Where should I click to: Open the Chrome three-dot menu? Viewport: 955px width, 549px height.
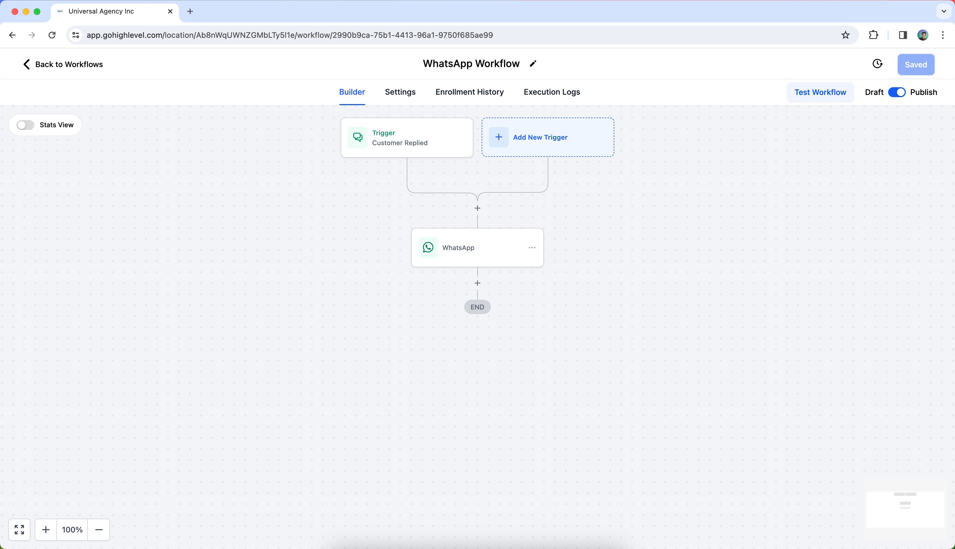click(x=943, y=35)
